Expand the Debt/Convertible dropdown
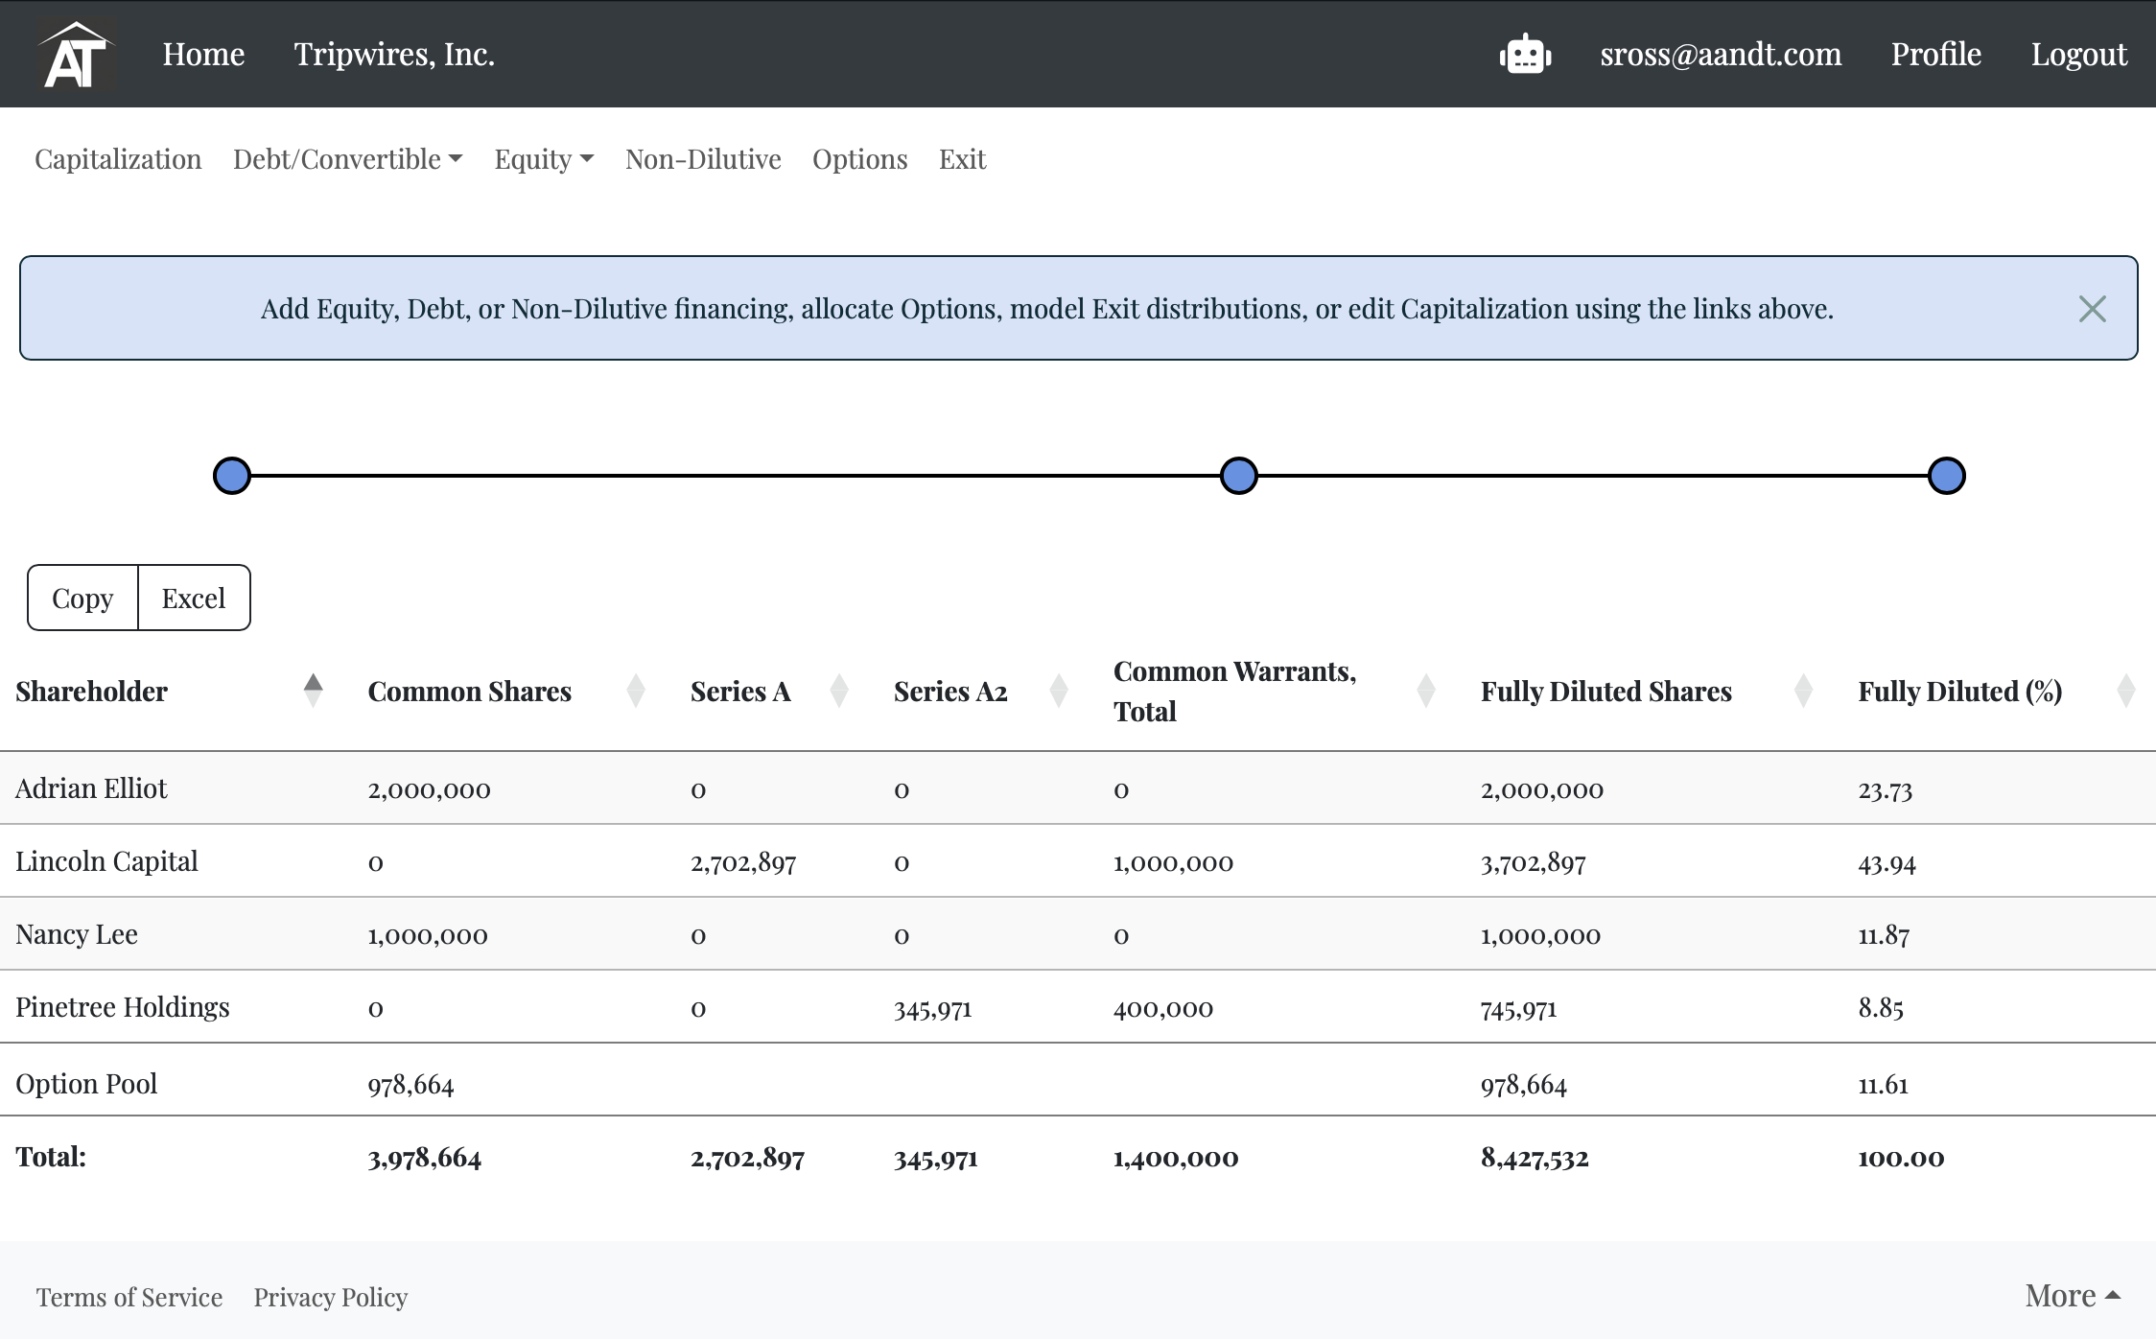 (347, 159)
